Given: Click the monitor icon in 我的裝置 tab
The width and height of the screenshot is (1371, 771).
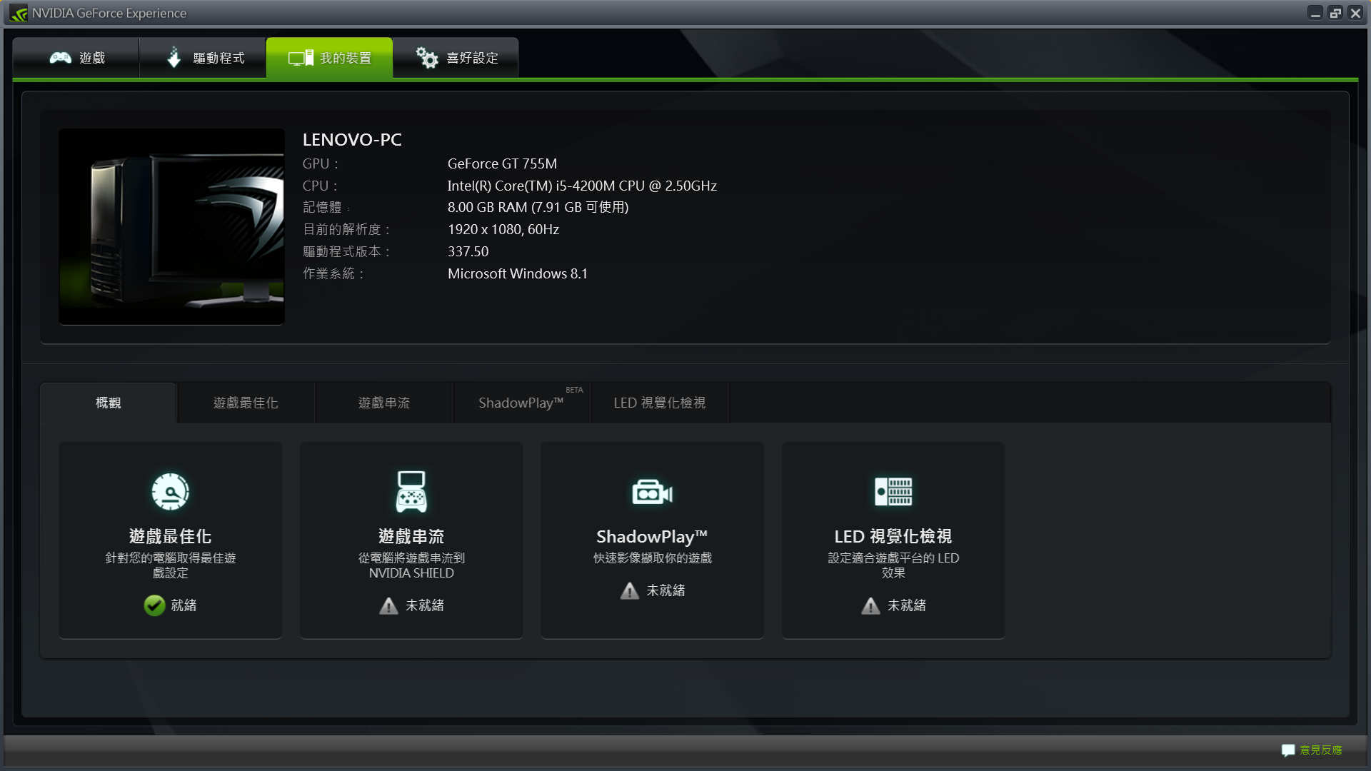Looking at the screenshot, I should 301,58.
